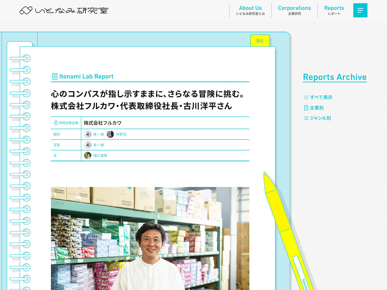Click the grid icon beside すべて表示
Viewport: 387px width, 290px height.
coord(306,97)
